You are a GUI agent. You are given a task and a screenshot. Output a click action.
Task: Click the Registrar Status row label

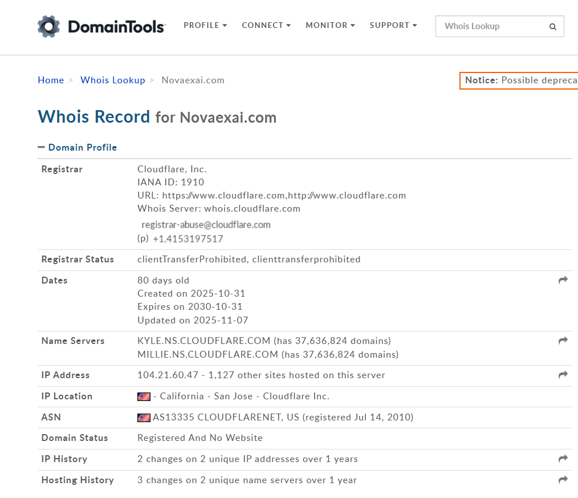78,260
